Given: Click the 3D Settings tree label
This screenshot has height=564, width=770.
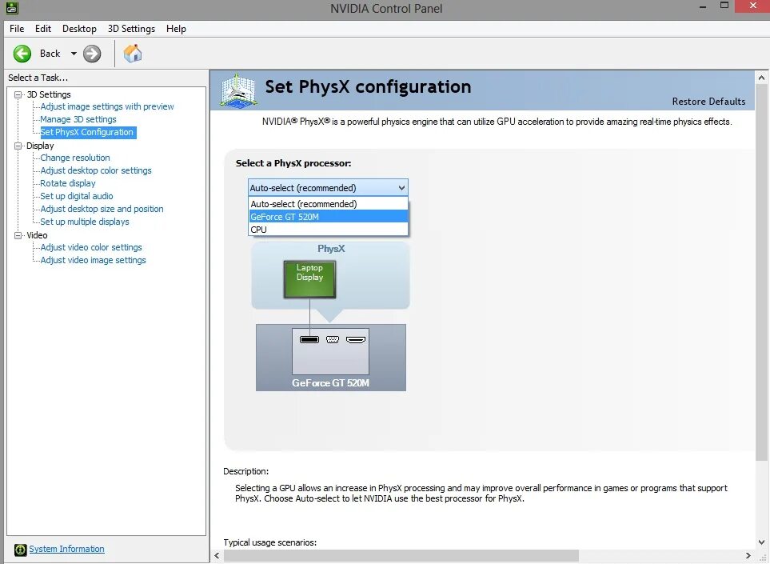Looking at the screenshot, I should click(x=49, y=94).
